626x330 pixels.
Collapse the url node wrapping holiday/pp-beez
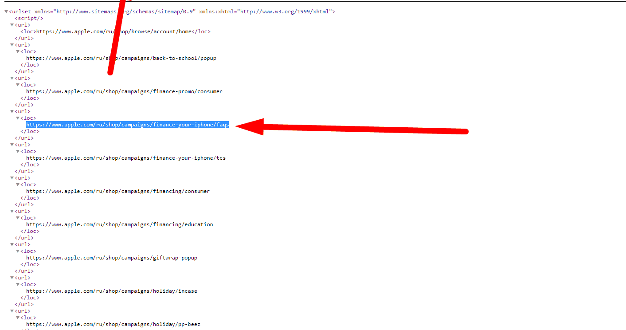click(x=12, y=311)
